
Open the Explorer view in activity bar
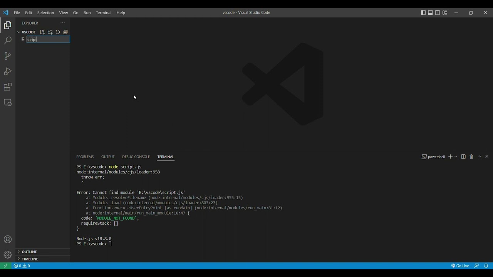pos(8,25)
